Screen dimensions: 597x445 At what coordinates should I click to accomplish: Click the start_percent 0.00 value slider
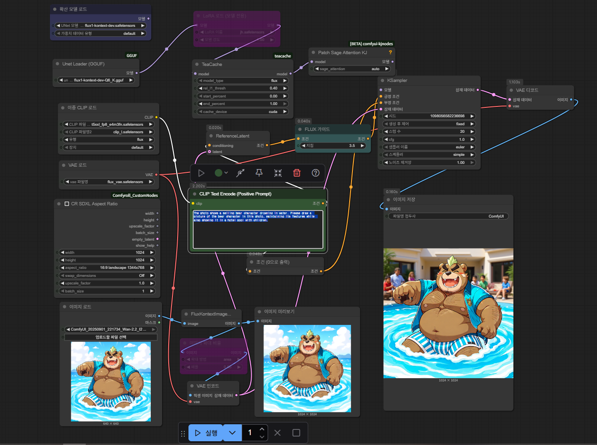[x=242, y=96]
